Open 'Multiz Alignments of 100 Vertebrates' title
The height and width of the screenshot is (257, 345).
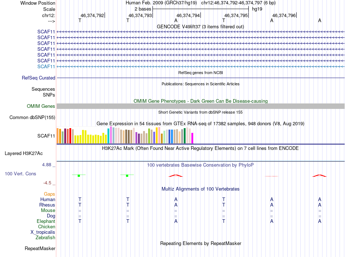tap(200, 189)
